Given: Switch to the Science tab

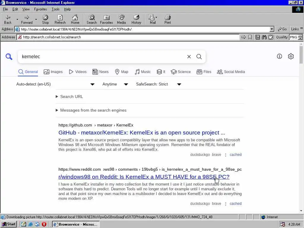Looking at the screenshot, I should pos(181,72).
